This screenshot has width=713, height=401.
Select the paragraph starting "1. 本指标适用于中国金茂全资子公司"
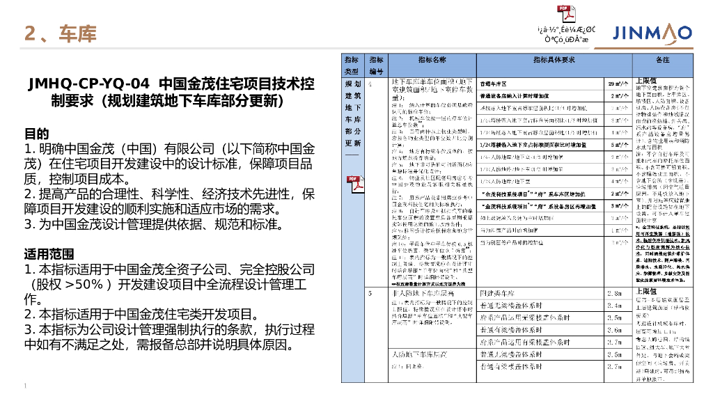(x=169, y=284)
